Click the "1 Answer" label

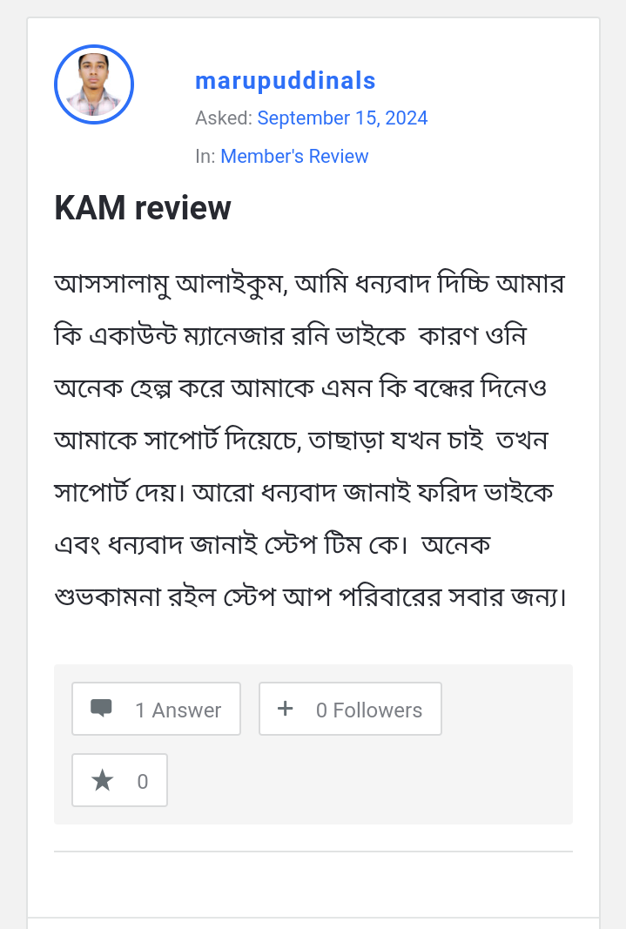point(178,710)
